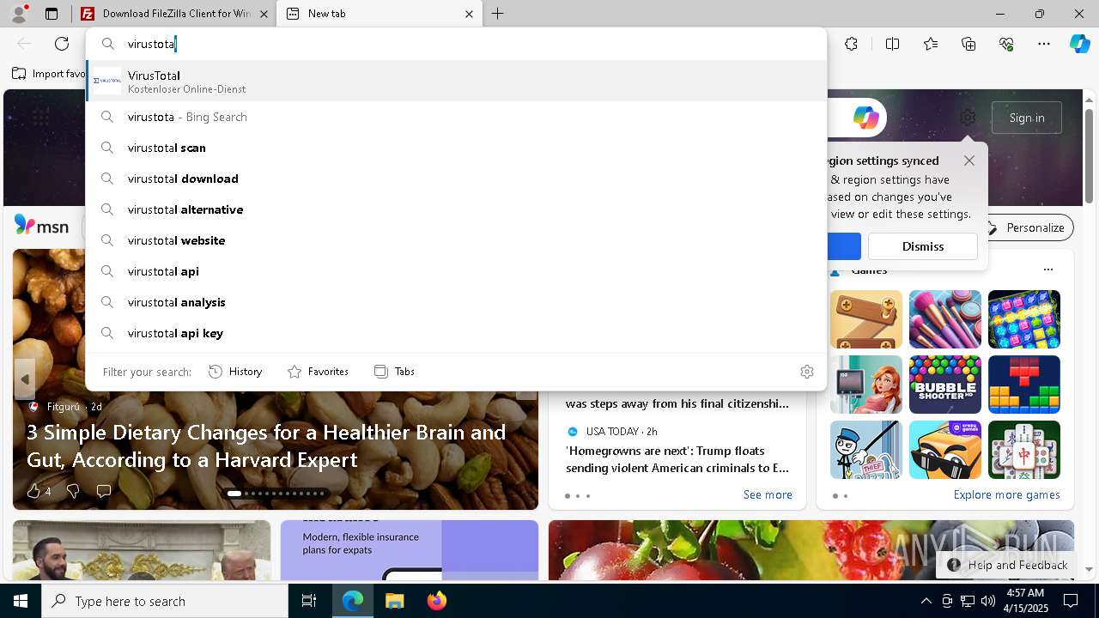Open Settings and more ellipsis menu
Screen dimensions: 1099x618
[1044, 44]
